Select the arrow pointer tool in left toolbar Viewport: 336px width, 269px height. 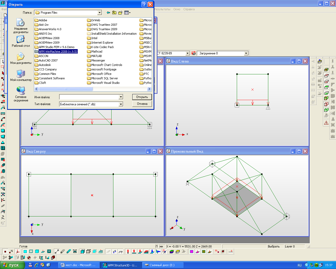coord(3,61)
